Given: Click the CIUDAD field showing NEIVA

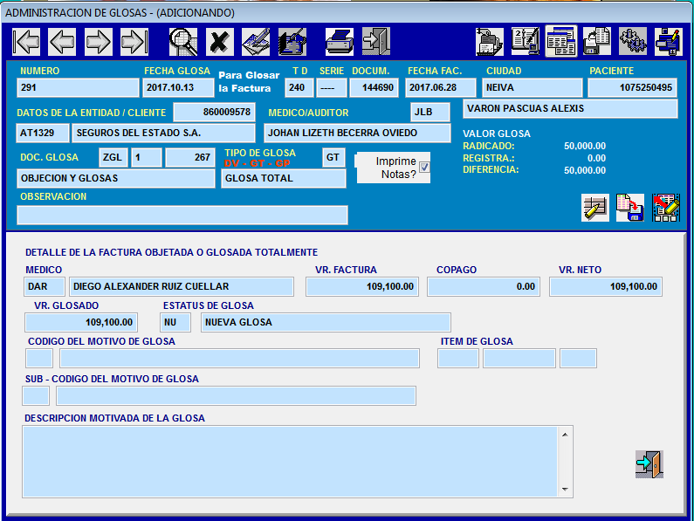Looking at the screenshot, I should coord(533,87).
